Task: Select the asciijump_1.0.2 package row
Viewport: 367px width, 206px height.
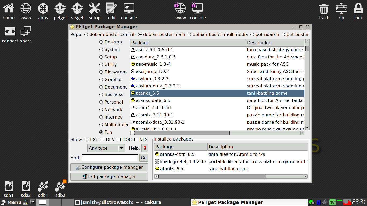Action: [217, 72]
